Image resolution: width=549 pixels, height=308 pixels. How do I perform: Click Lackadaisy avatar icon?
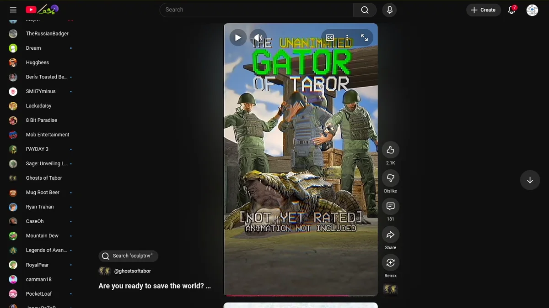pyautogui.click(x=13, y=106)
